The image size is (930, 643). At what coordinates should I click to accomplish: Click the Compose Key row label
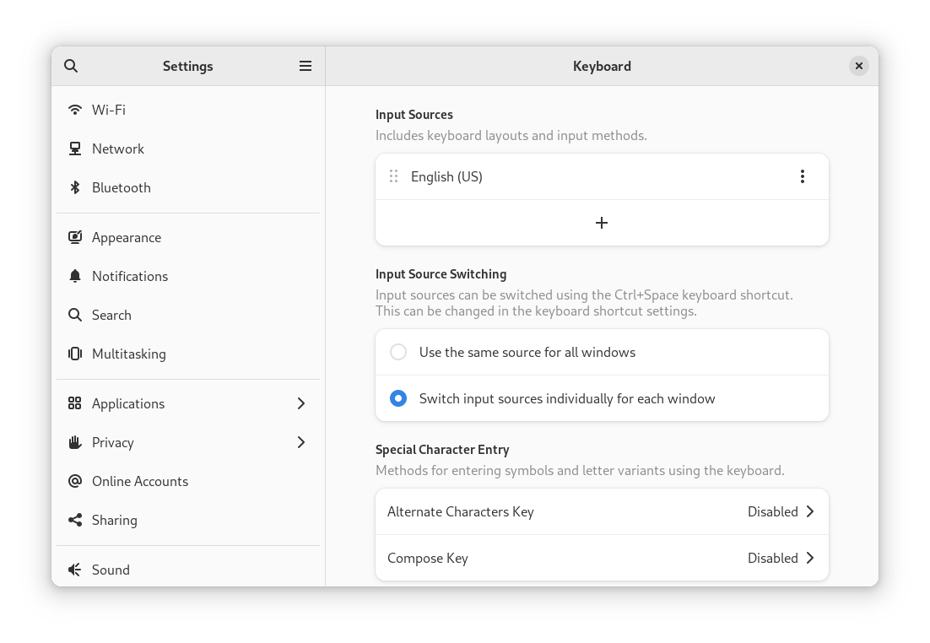tap(428, 558)
